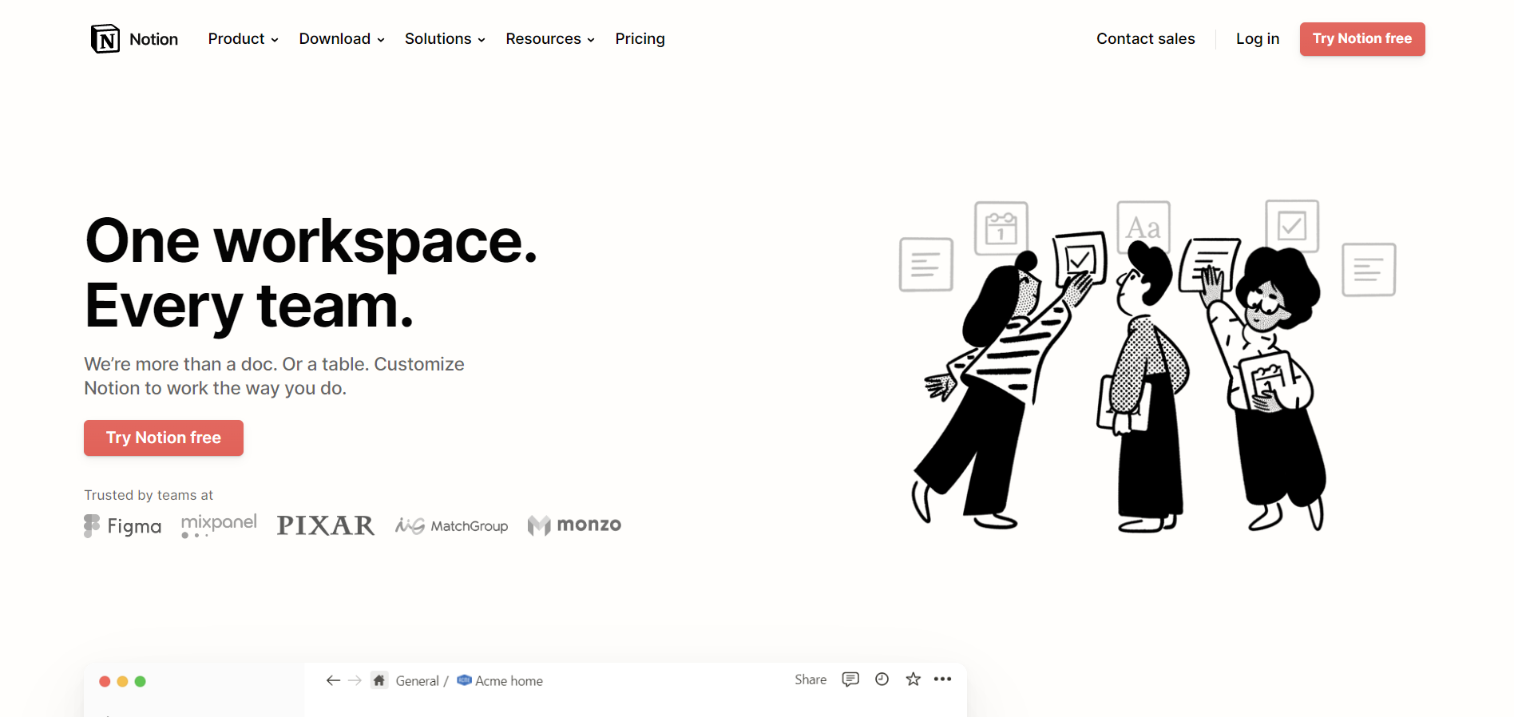1514x717 pixels.
Task: Click the illustration of three people
Action: click(x=1147, y=366)
